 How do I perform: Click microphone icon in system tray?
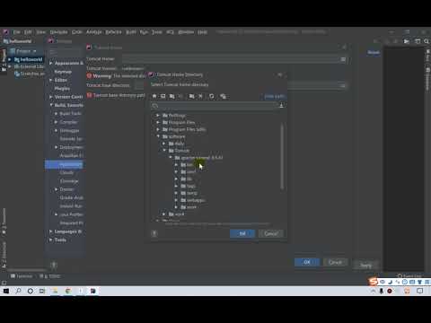pyautogui.click(x=381, y=291)
